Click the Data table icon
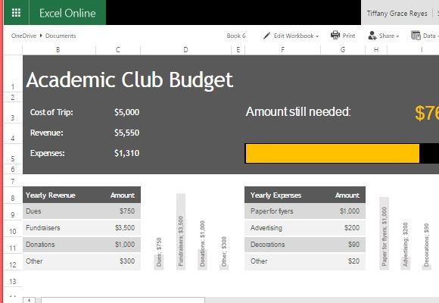 (416, 36)
